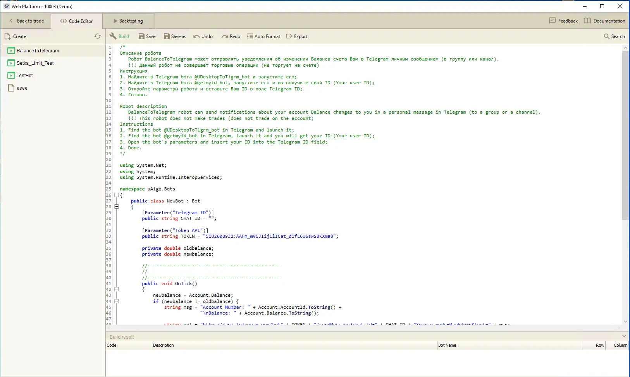Click the Row column header

pyautogui.click(x=594, y=345)
